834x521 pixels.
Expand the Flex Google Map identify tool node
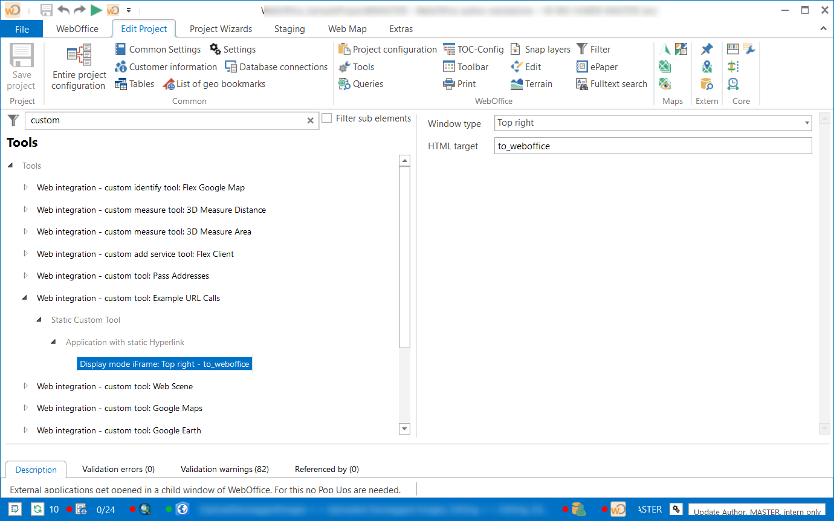[25, 187]
